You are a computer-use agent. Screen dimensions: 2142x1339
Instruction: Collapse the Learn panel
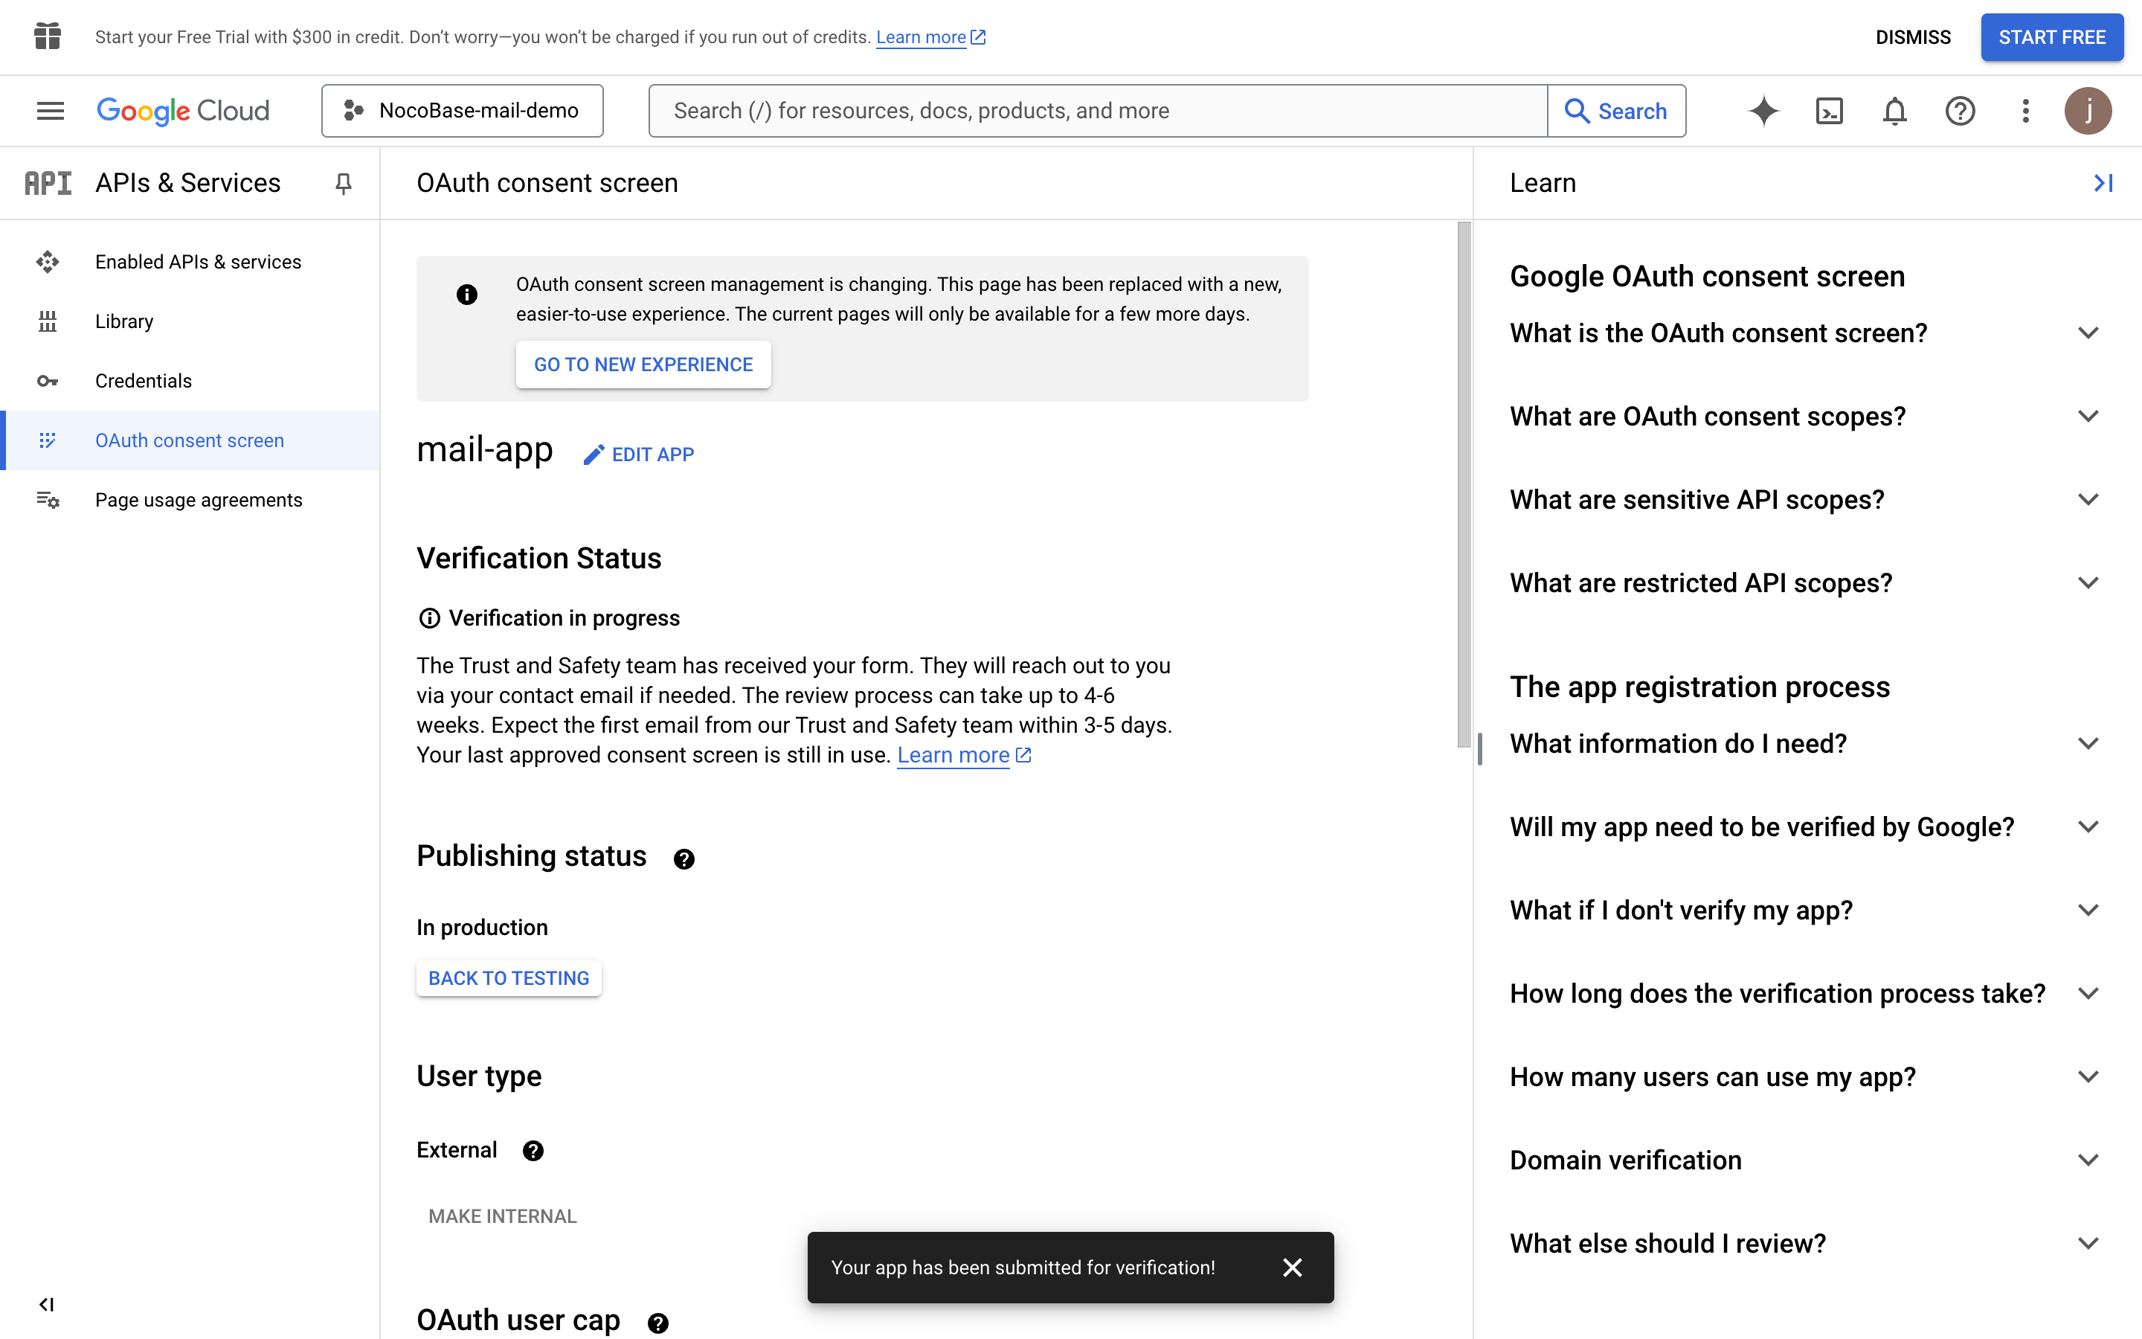click(x=2103, y=183)
